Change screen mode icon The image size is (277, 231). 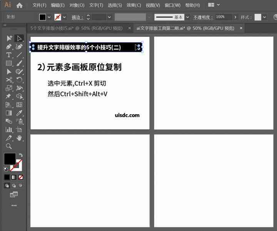(x=14, y=194)
